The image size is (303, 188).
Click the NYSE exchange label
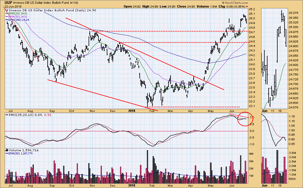coord(74,3)
